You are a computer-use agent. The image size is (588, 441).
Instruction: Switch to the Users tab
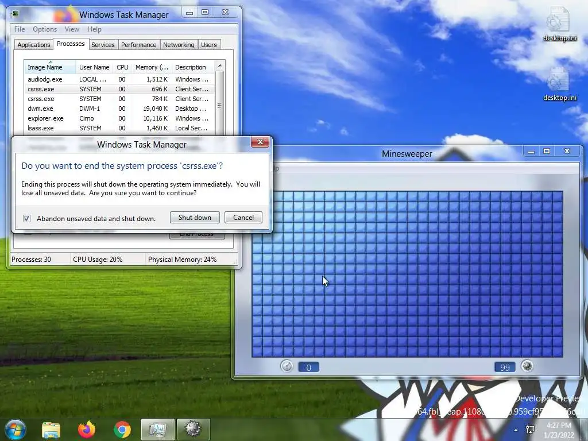(x=209, y=45)
